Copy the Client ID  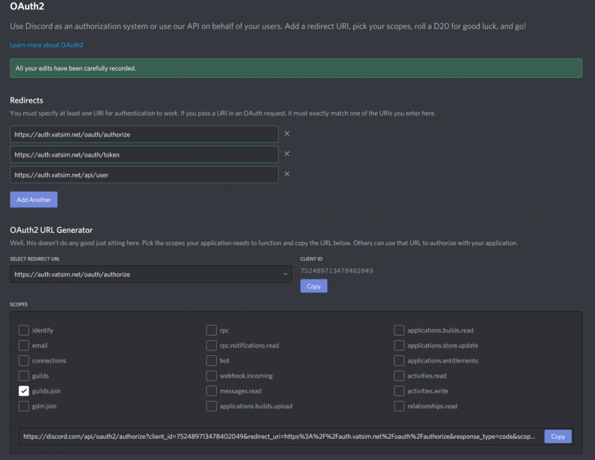[x=314, y=286]
